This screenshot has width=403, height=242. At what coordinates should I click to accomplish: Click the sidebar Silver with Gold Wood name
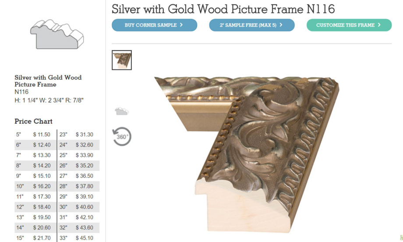pos(48,81)
